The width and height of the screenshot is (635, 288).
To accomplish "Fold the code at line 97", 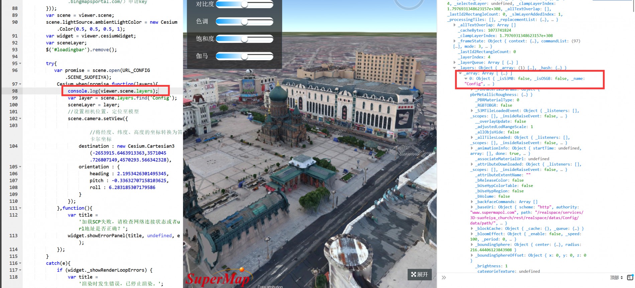I will click(20, 84).
